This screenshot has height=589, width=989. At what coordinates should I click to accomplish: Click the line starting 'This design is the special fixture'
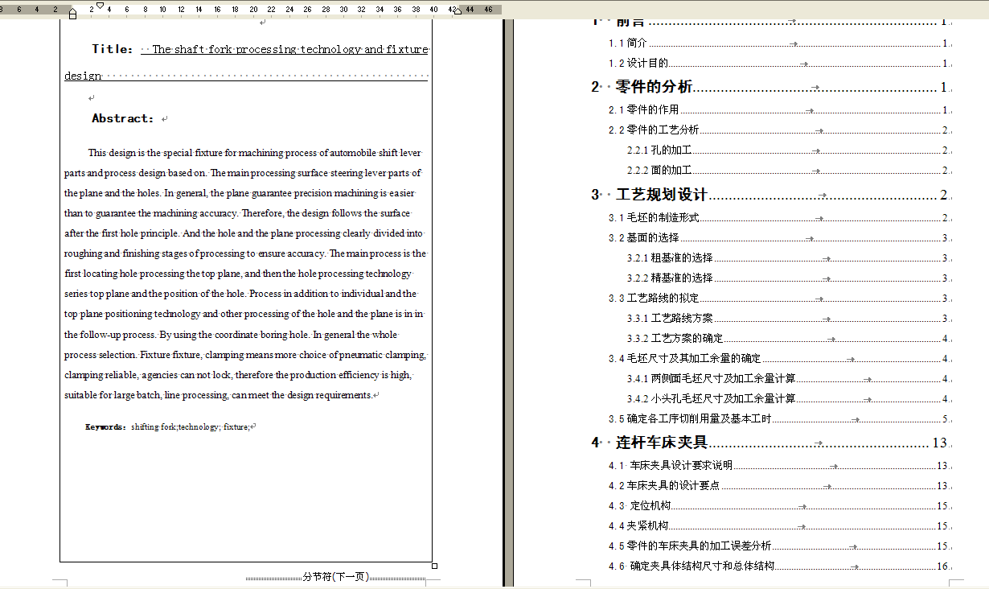(x=255, y=153)
